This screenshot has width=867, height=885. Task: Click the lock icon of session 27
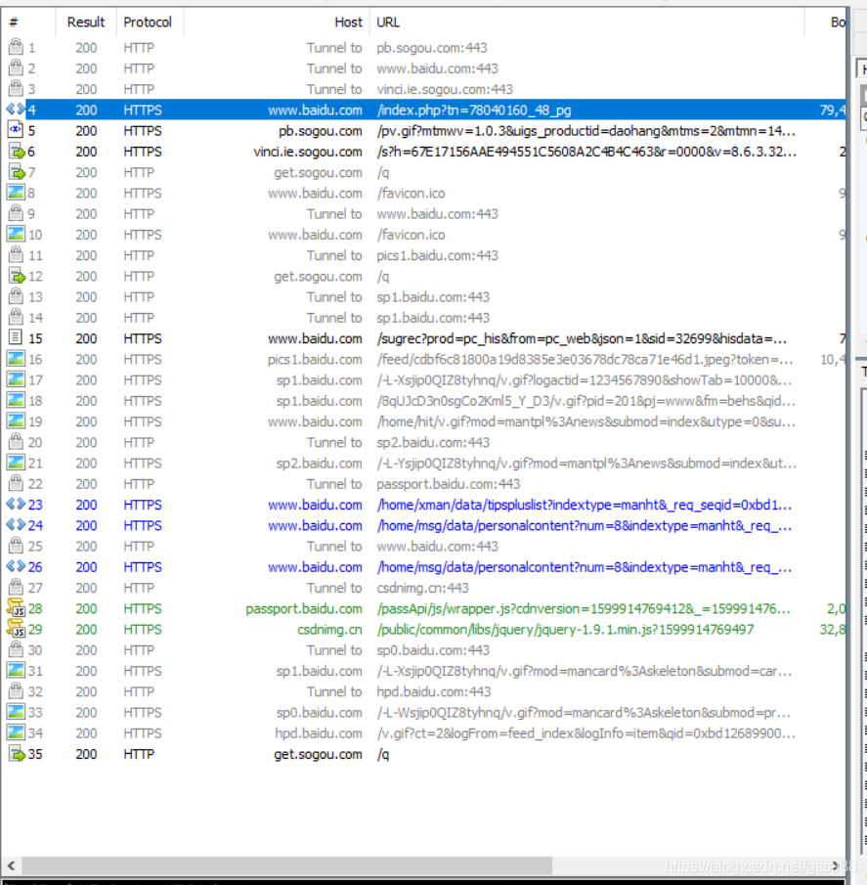pyautogui.click(x=16, y=587)
